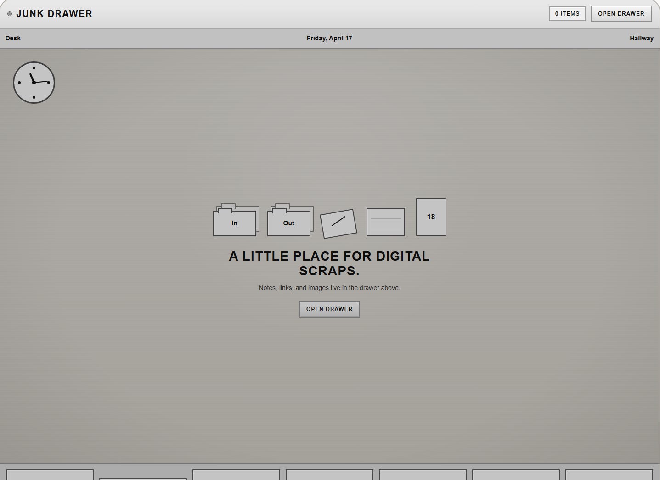Image resolution: width=660 pixels, height=480 pixels.
Task: Click the 0 Items counter button
Action: [x=567, y=14]
